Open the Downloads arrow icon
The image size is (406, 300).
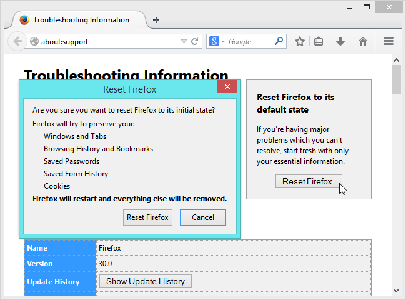click(x=340, y=42)
